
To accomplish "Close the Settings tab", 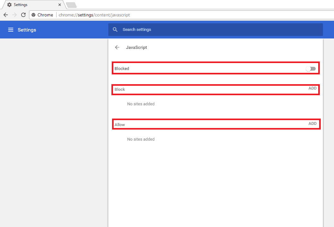I will tap(59, 4).
